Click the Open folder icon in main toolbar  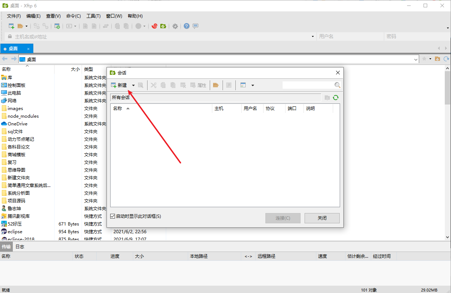pos(20,26)
